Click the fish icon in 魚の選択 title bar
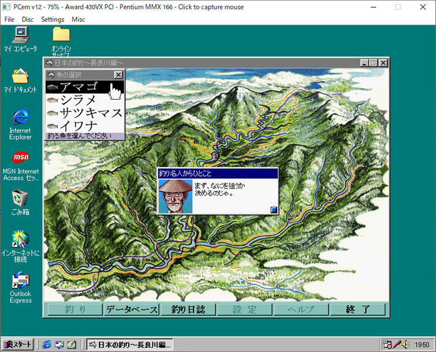 50,74
